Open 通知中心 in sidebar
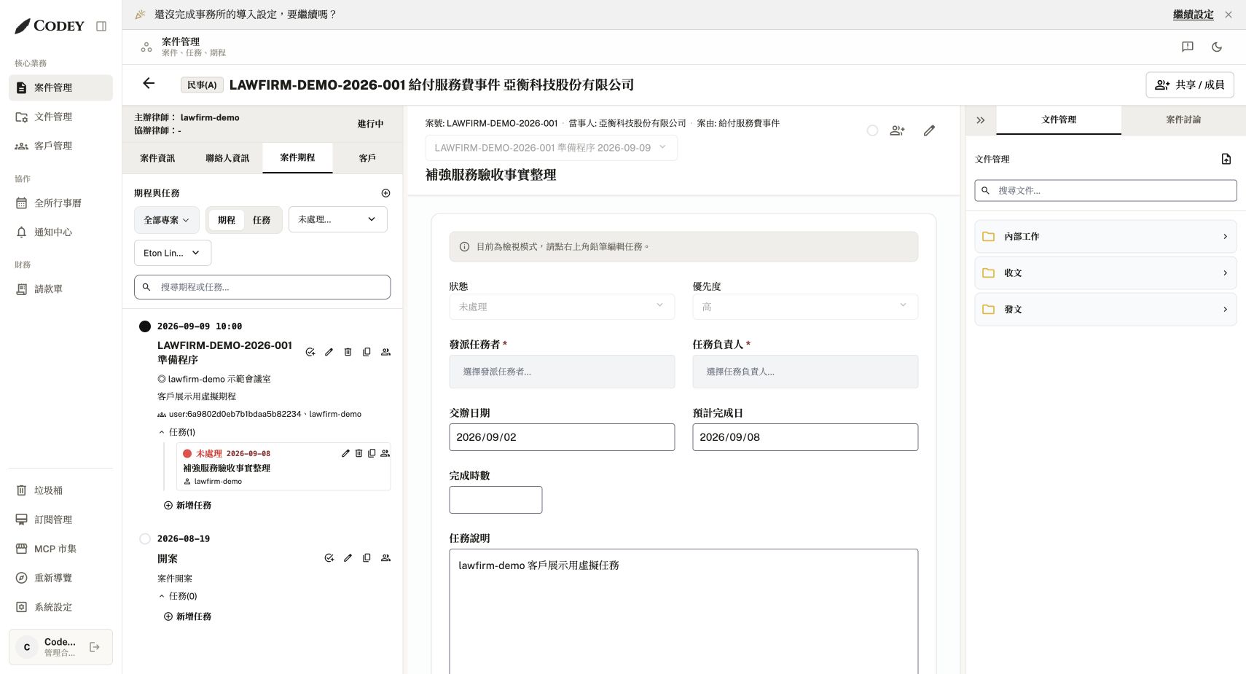Screen dimensions: 1246x674 [60, 232]
